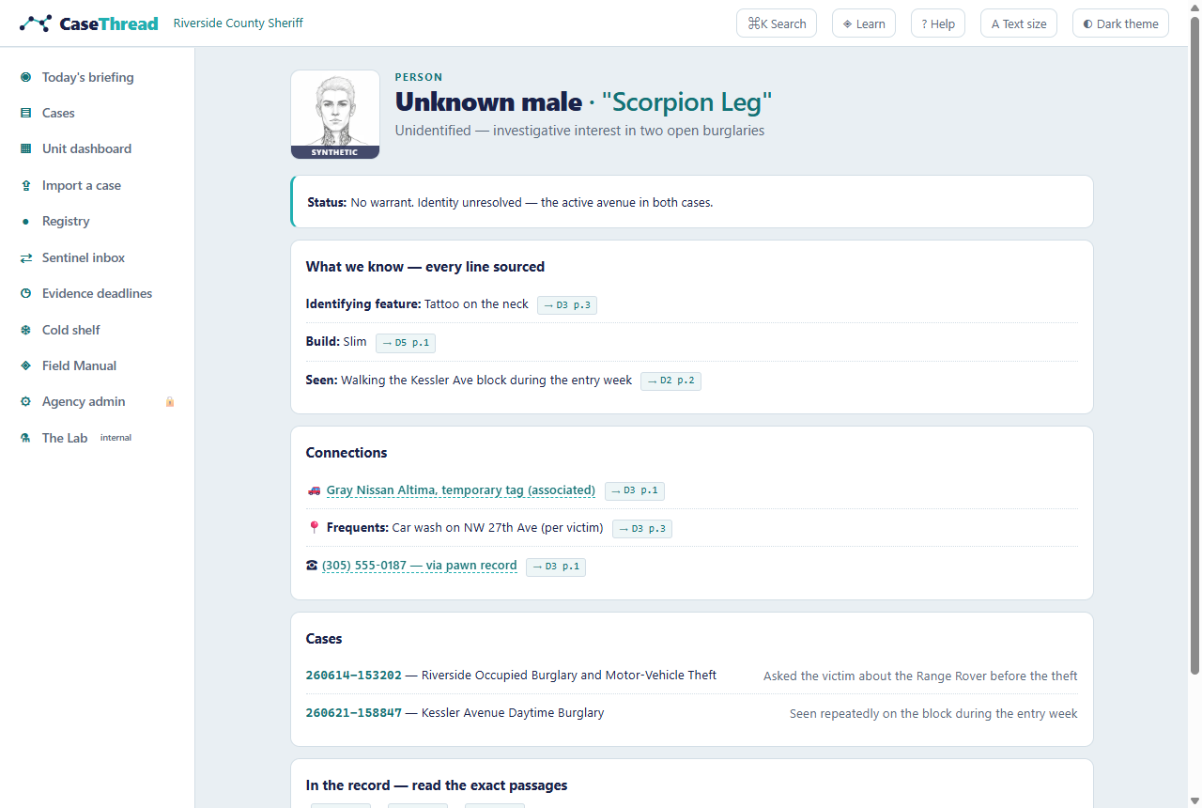Click the pin icon beside Frequents
Screen dimensions: 1202x808
314,528
